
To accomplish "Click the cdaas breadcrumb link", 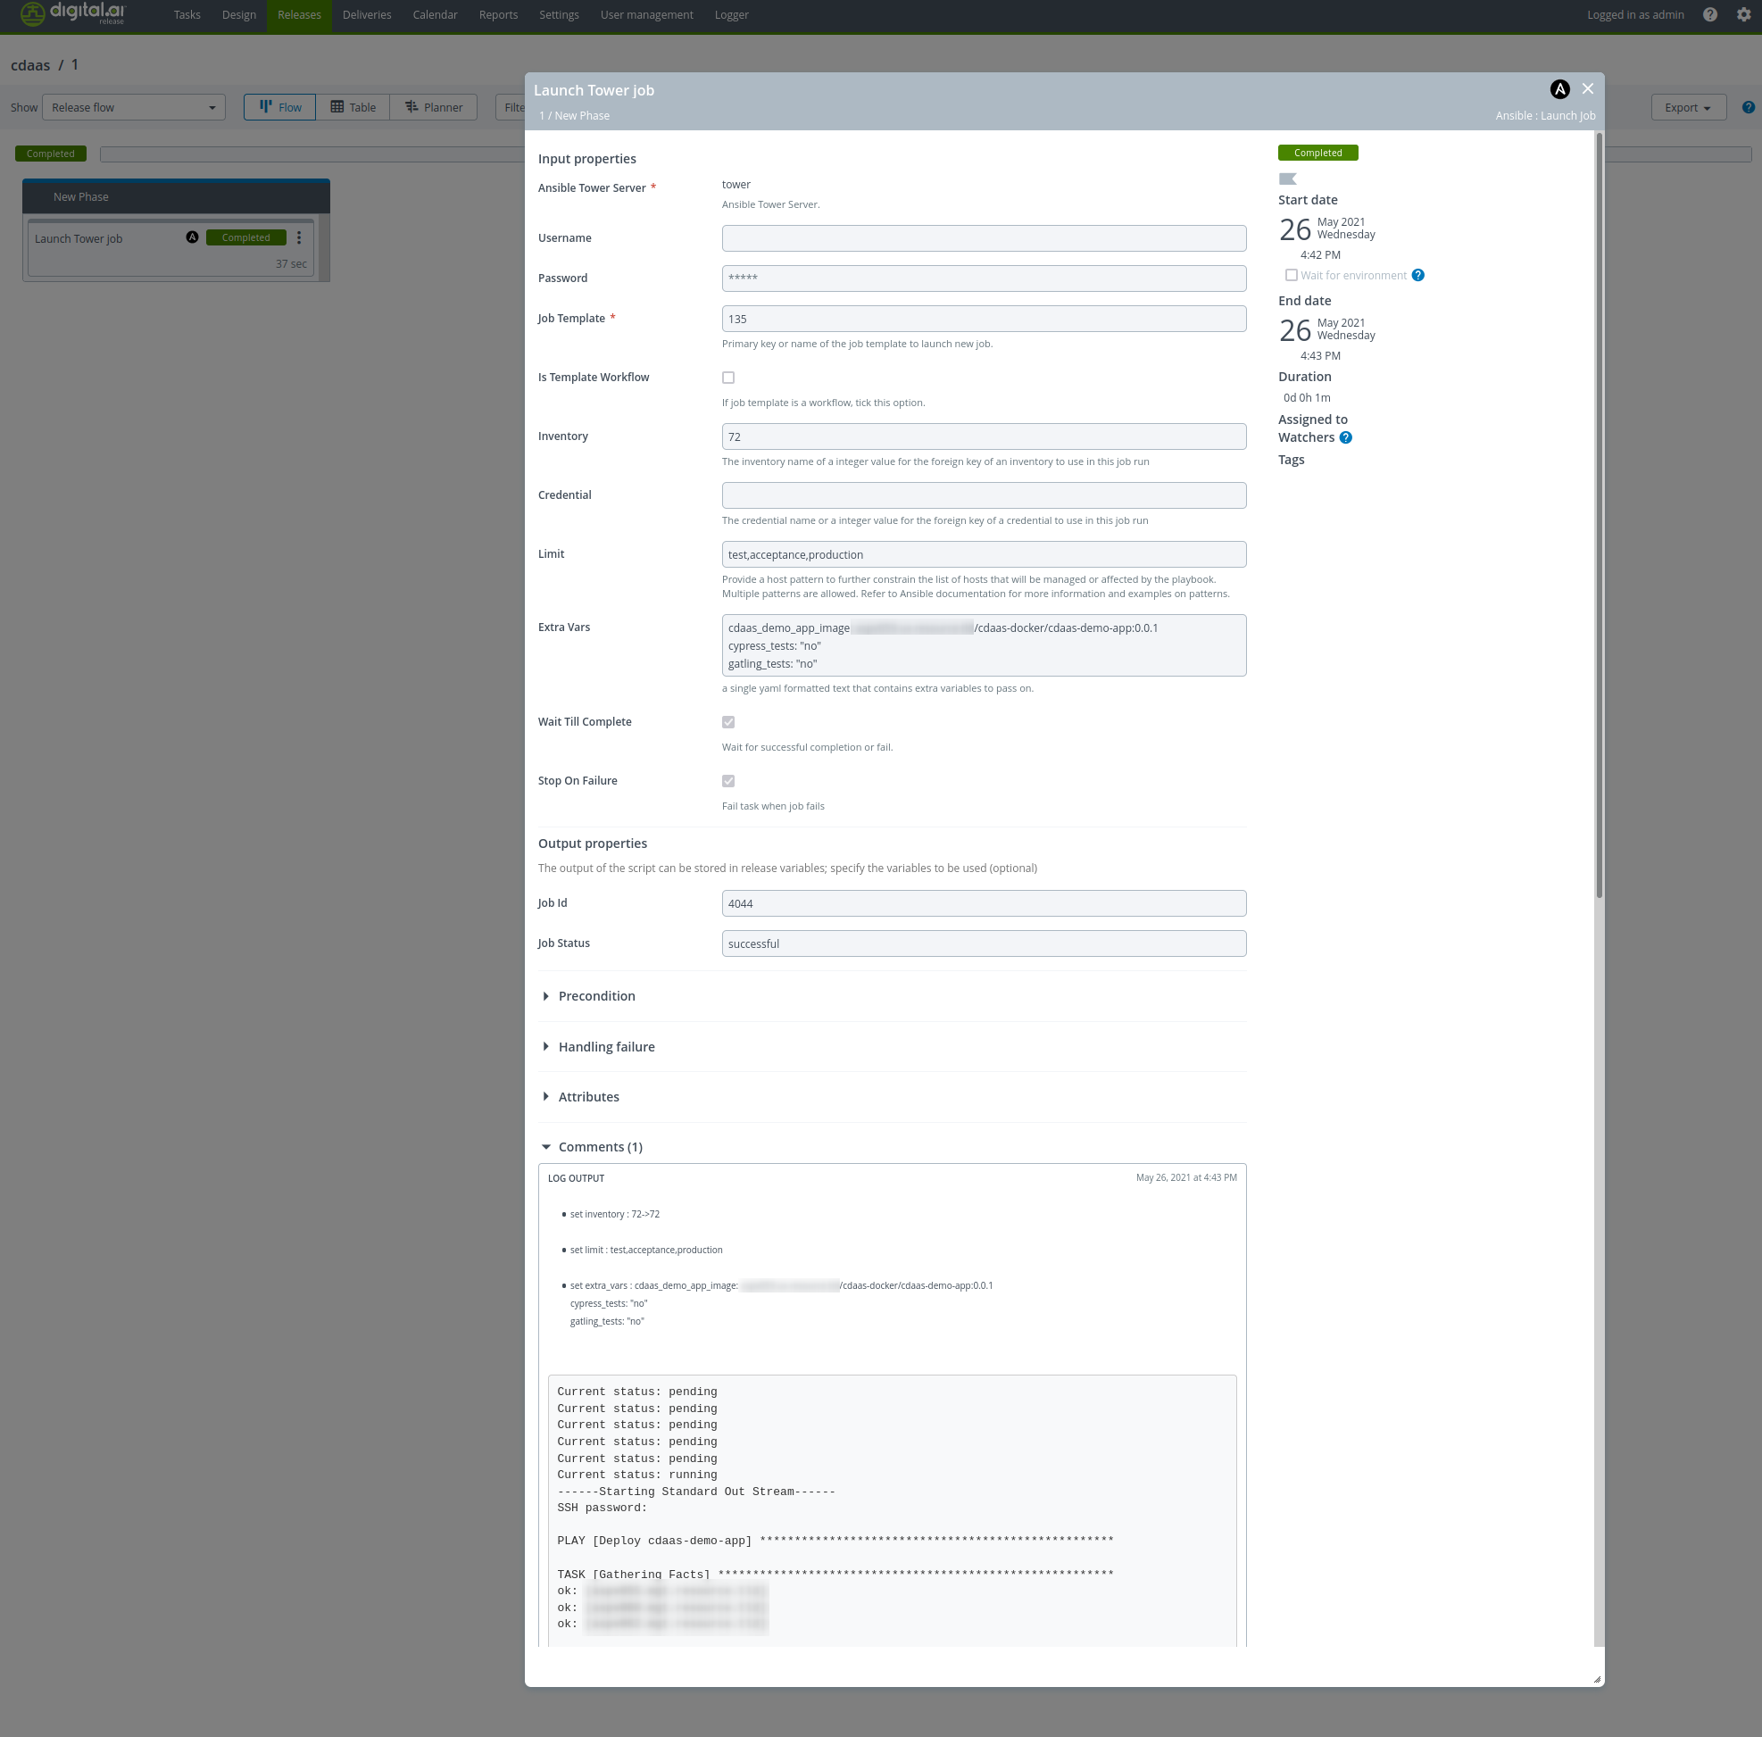I will coord(30,65).
